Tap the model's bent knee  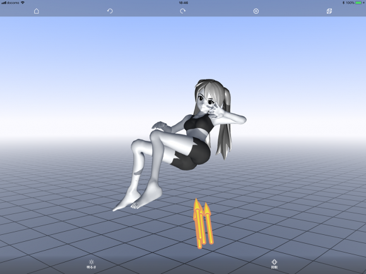tap(156, 136)
